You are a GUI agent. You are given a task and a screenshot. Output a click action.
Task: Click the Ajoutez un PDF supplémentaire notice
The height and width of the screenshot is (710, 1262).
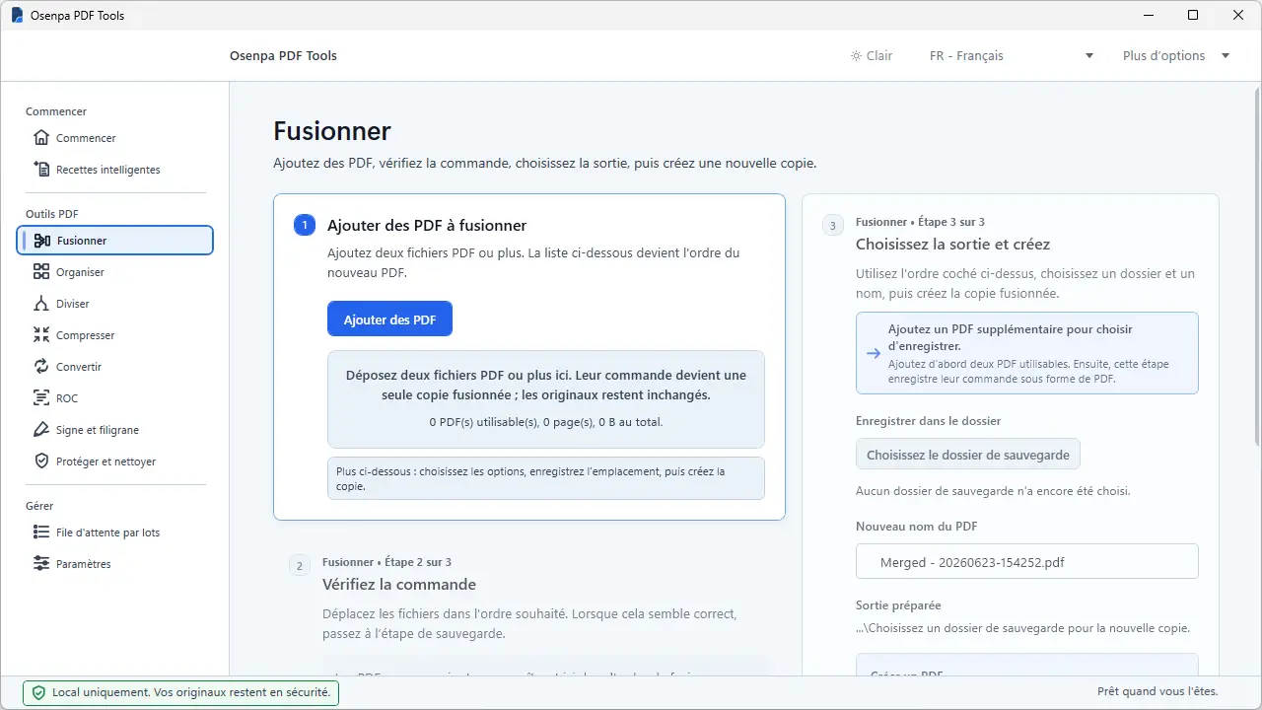(x=1026, y=353)
